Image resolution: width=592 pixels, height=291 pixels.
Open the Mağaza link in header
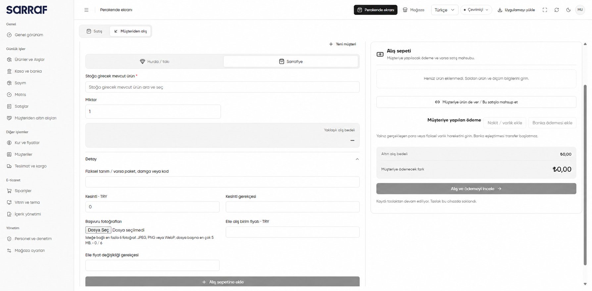[413, 10]
